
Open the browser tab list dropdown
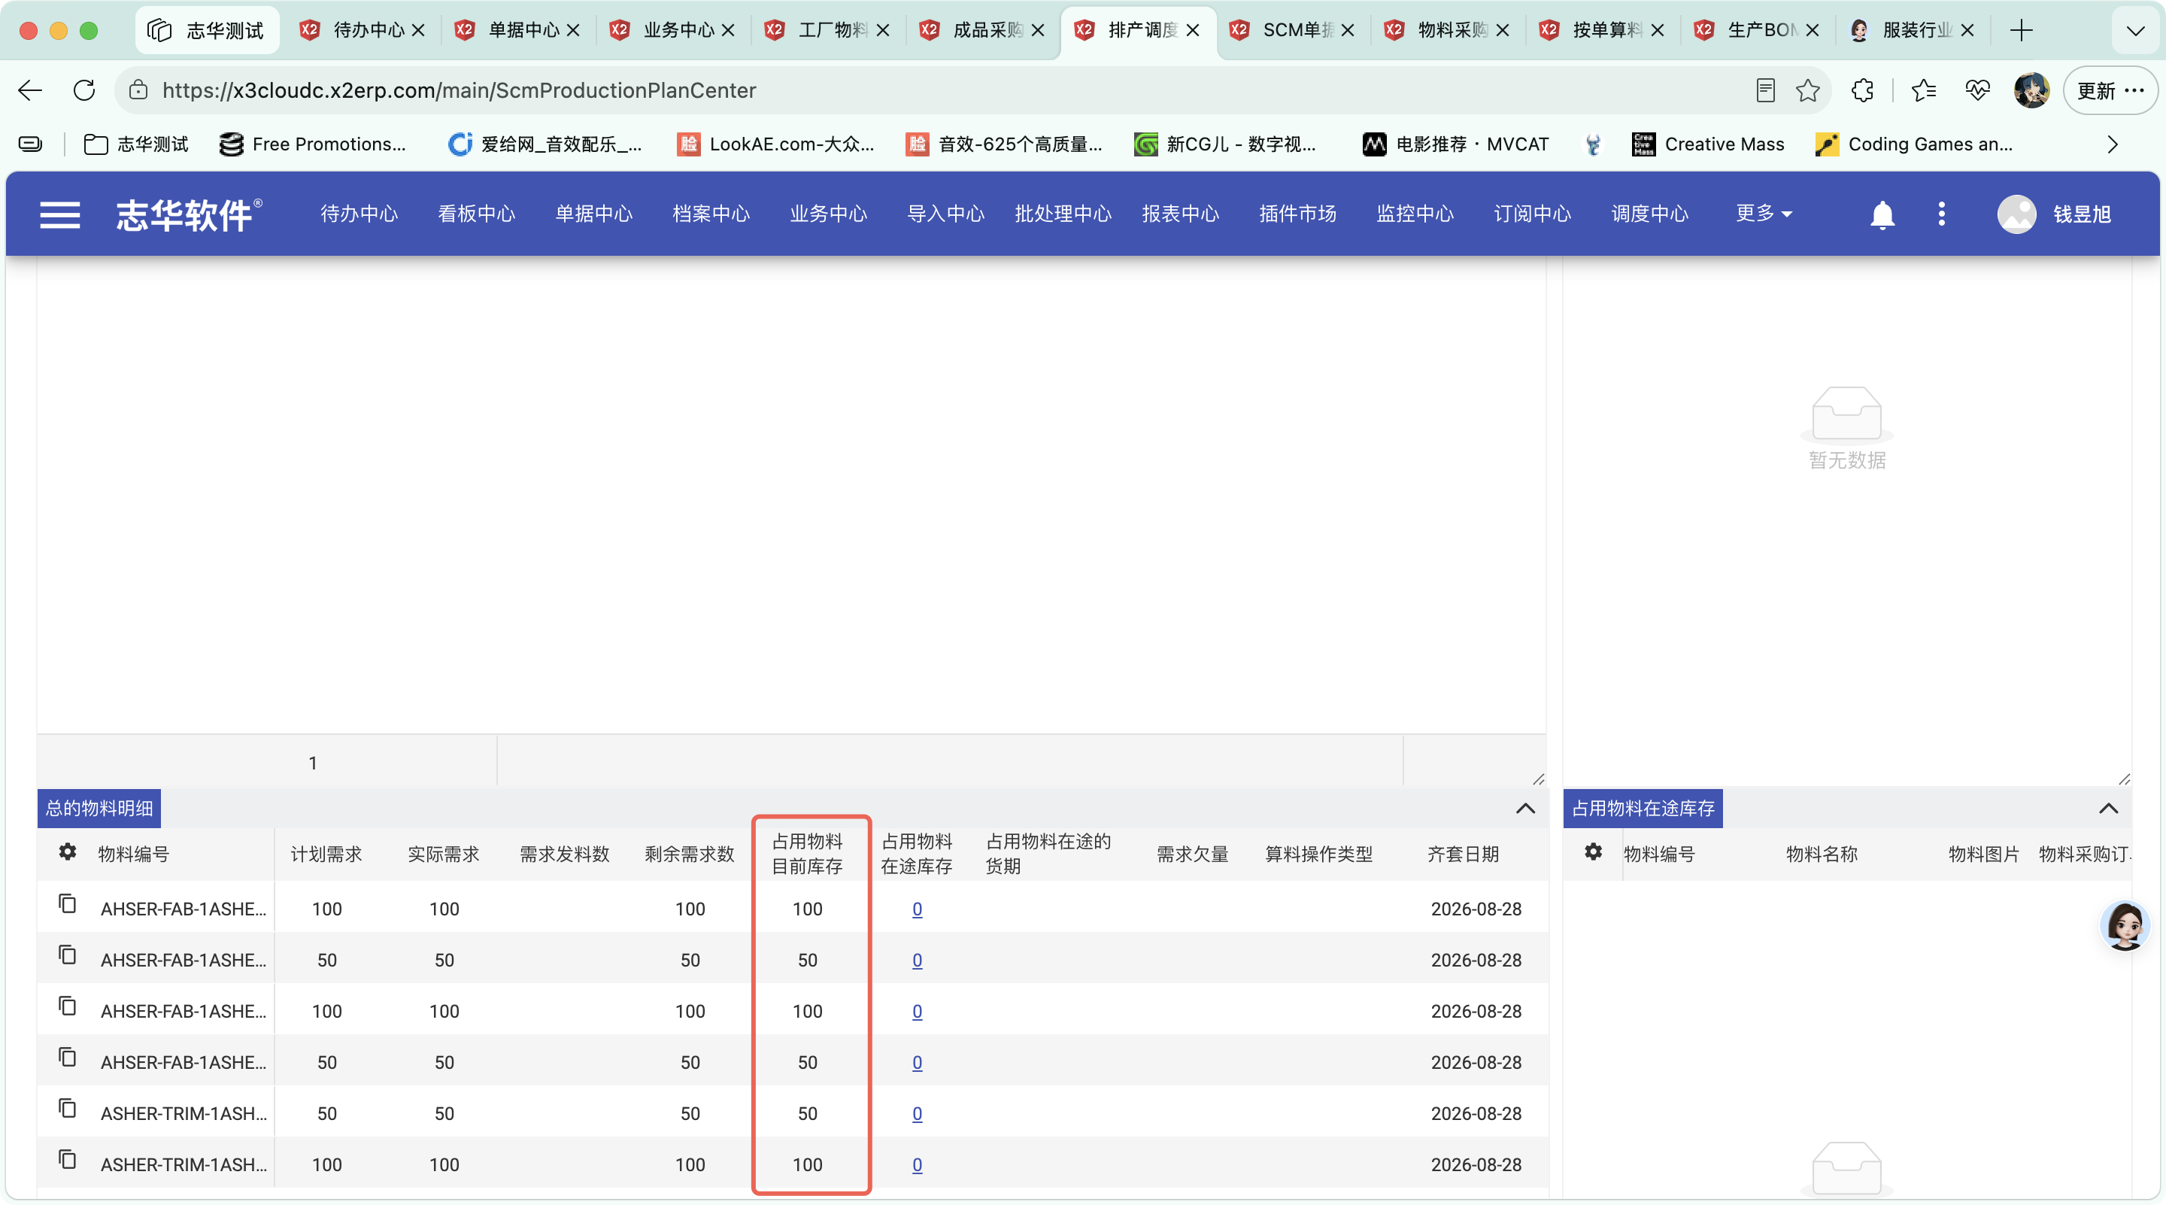tap(2135, 30)
